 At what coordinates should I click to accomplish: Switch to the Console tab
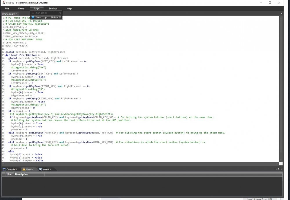(10, 170)
